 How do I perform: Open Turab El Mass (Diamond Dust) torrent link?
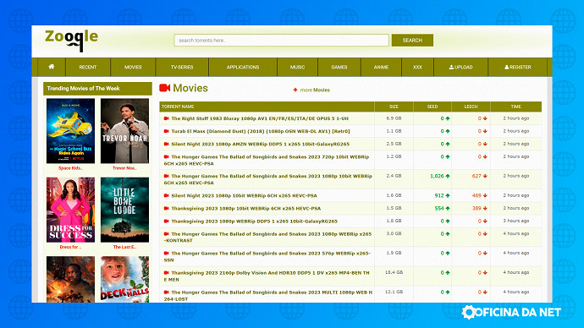[x=261, y=131]
